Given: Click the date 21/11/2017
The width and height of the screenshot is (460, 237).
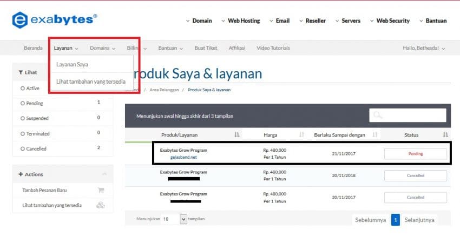Looking at the screenshot, I should point(344,154).
